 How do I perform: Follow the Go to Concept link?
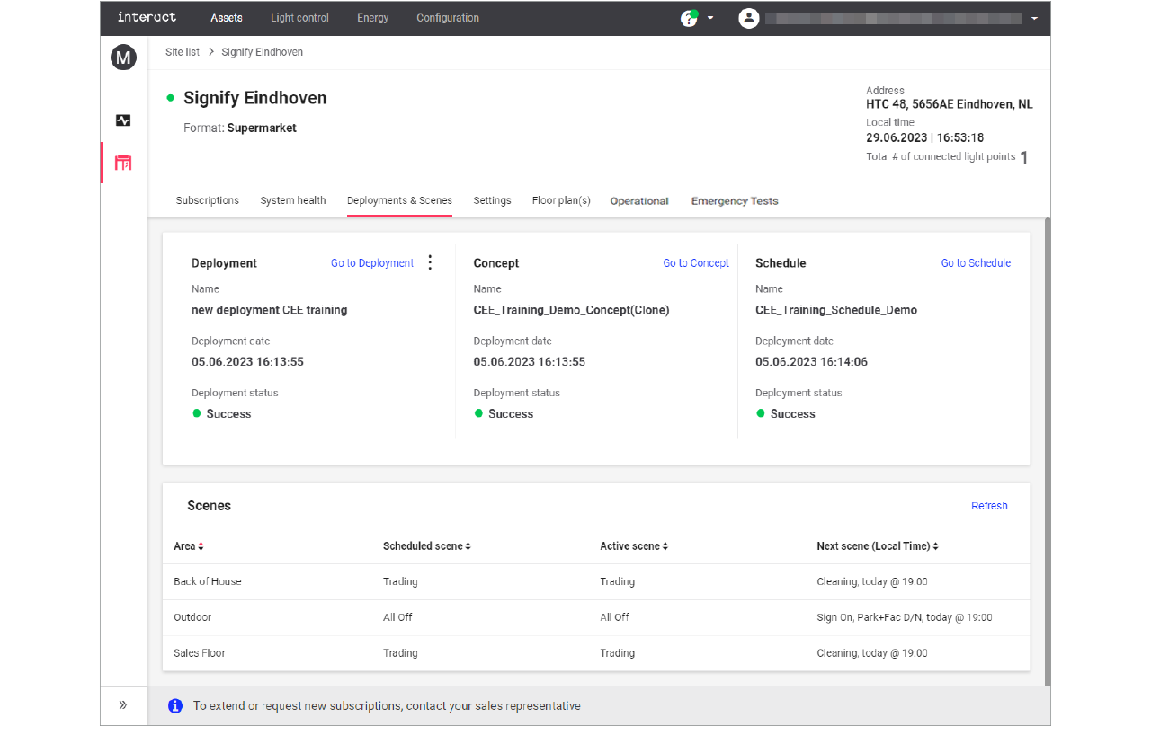point(696,263)
